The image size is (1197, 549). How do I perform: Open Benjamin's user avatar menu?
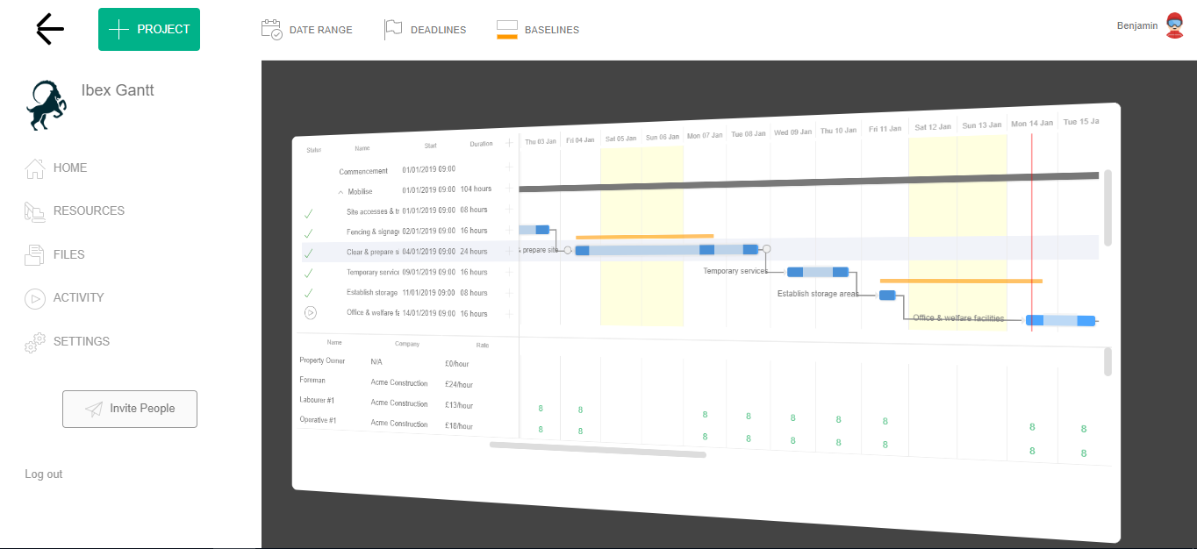(1174, 25)
